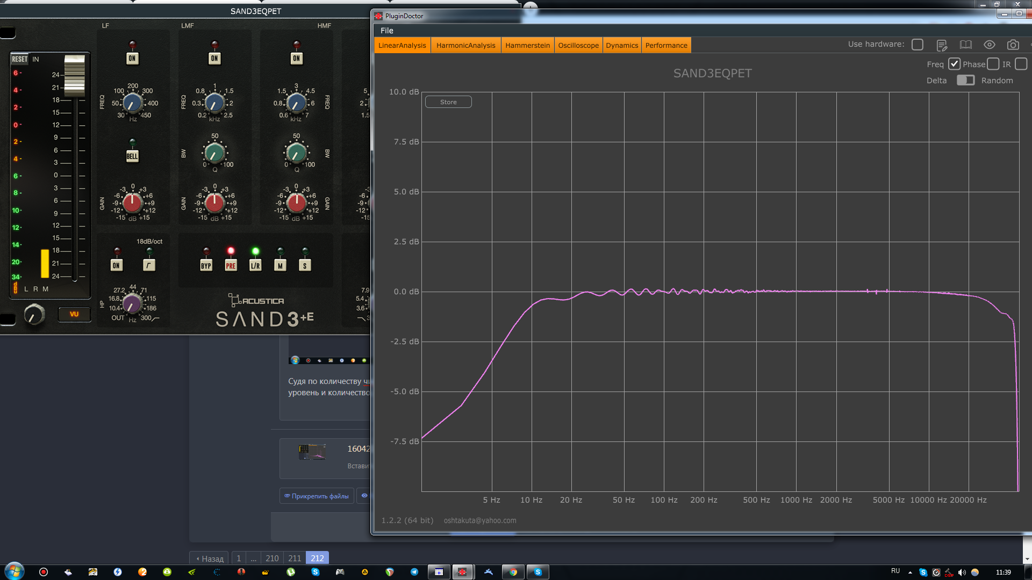This screenshot has height=580, width=1032.
Task: Click the RESET button on the meter
Action: (20, 59)
